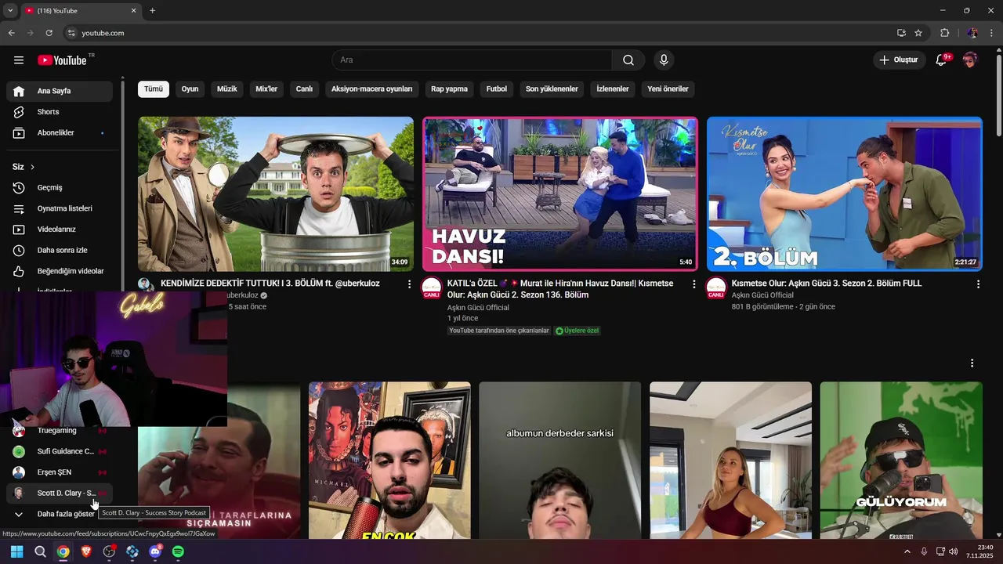The height and width of the screenshot is (564, 1003).
Task: Open the Truegaming subscription
Action: pyautogui.click(x=60, y=431)
